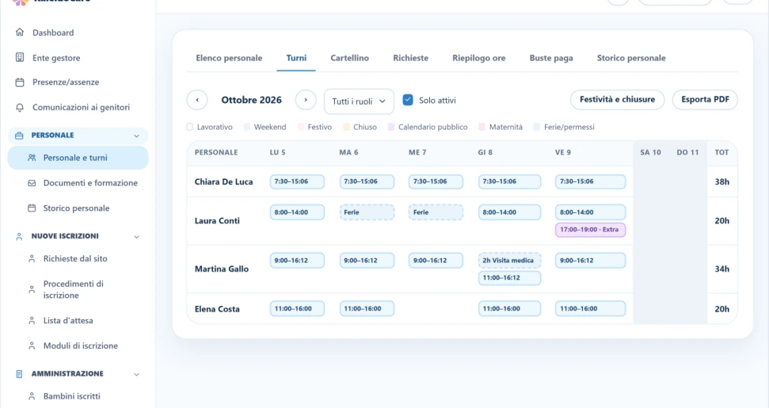Image resolution: width=769 pixels, height=408 pixels.
Task: Open Festività e chiusure button
Action: coord(617,100)
